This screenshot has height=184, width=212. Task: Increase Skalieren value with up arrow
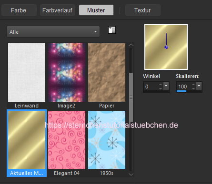coord(193,85)
